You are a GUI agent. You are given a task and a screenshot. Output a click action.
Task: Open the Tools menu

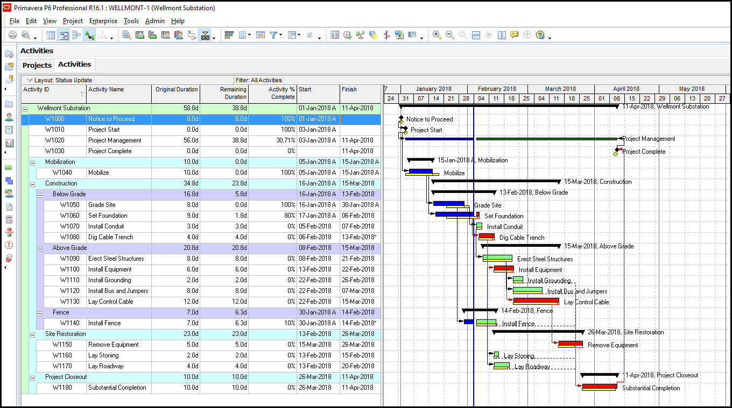click(x=131, y=21)
